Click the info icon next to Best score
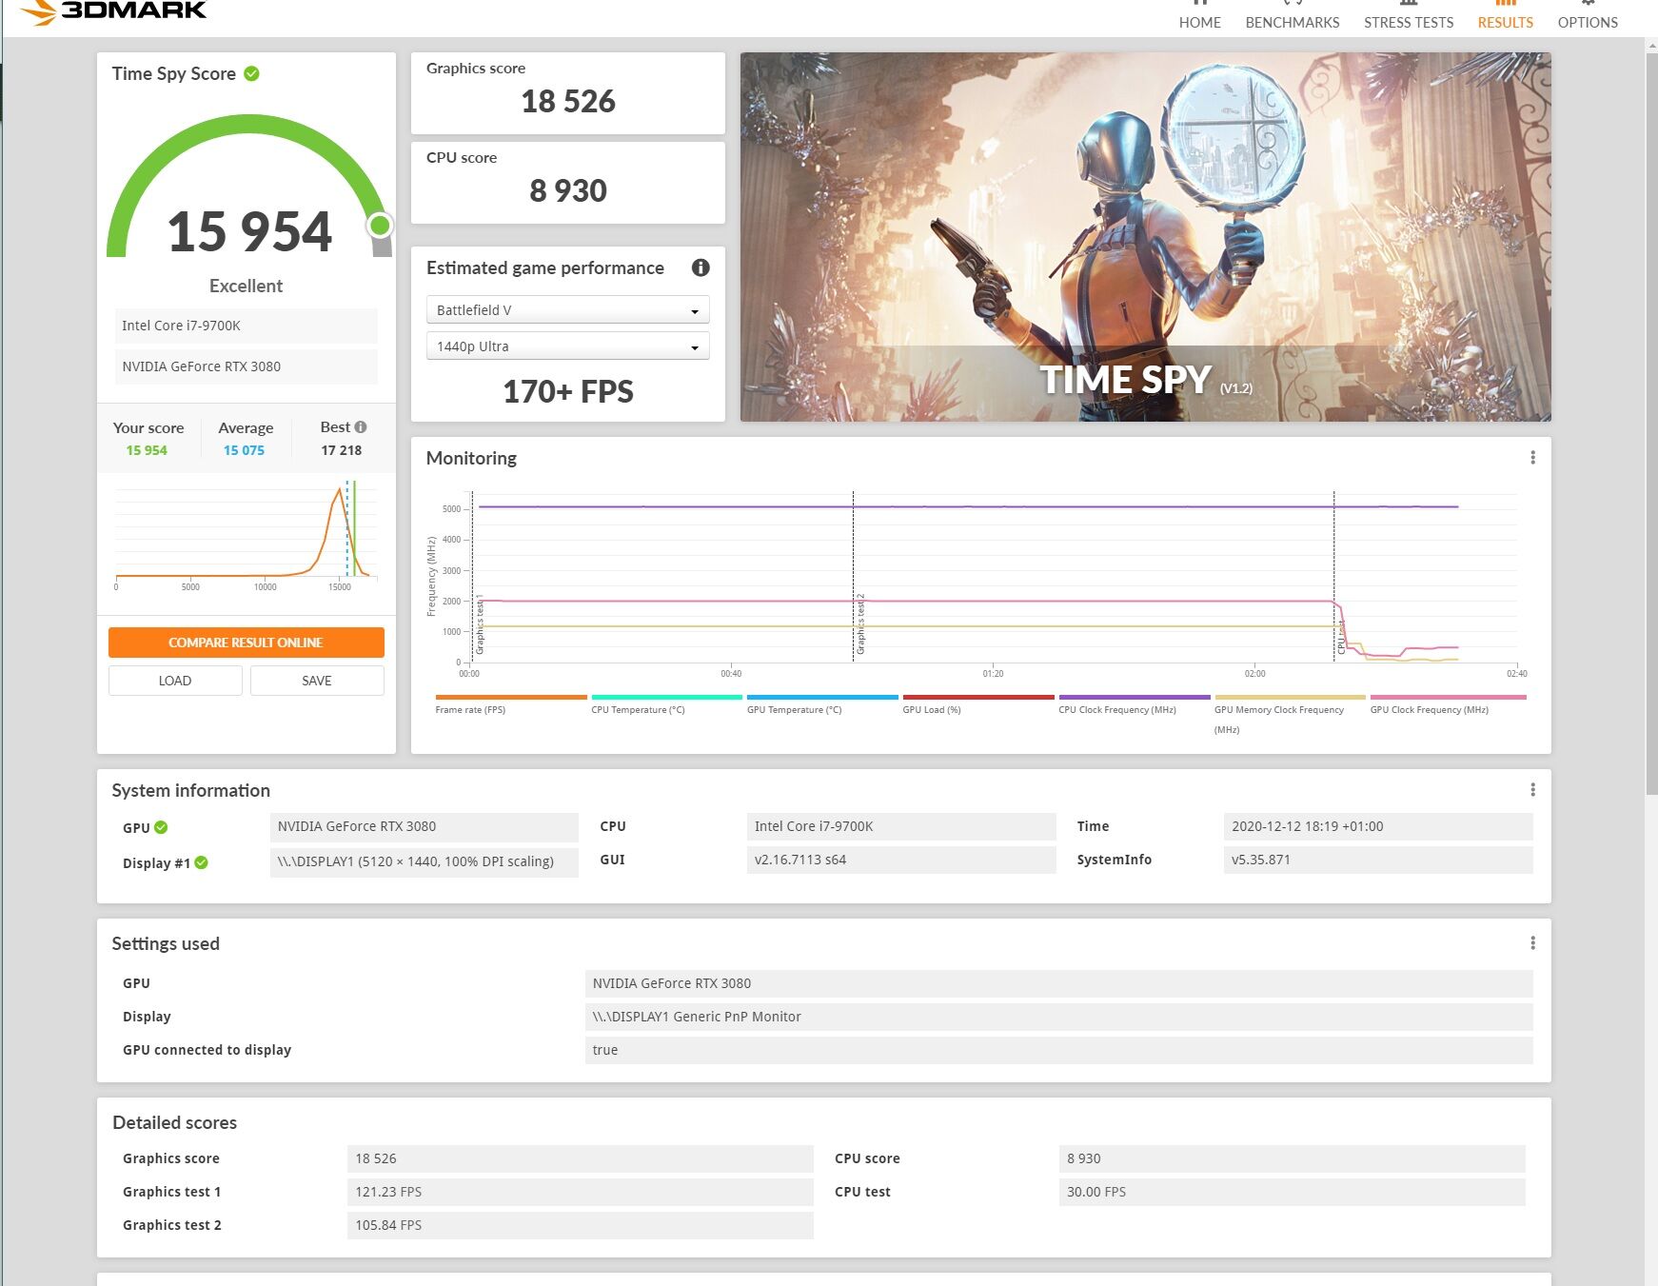Viewport: 1658px width, 1286px height. coord(361,427)
